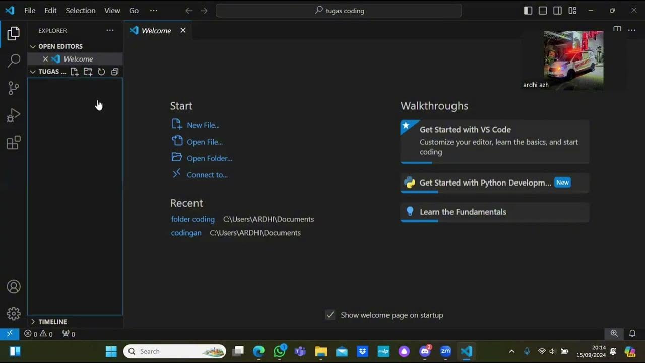Show hidden system tray icons
Viewport: 645px width, 363px height.
click(x=512, y=351)
